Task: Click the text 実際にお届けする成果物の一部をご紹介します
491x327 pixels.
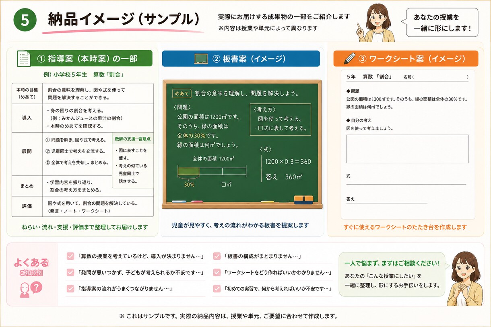Action: coord(284,17)
